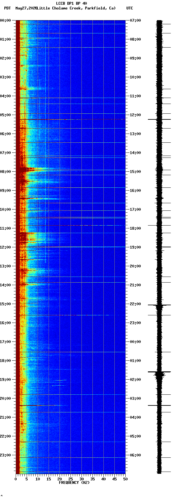
Task: Click the 20:00 PDT time label on left axis
Action: [x=5, y=399]
